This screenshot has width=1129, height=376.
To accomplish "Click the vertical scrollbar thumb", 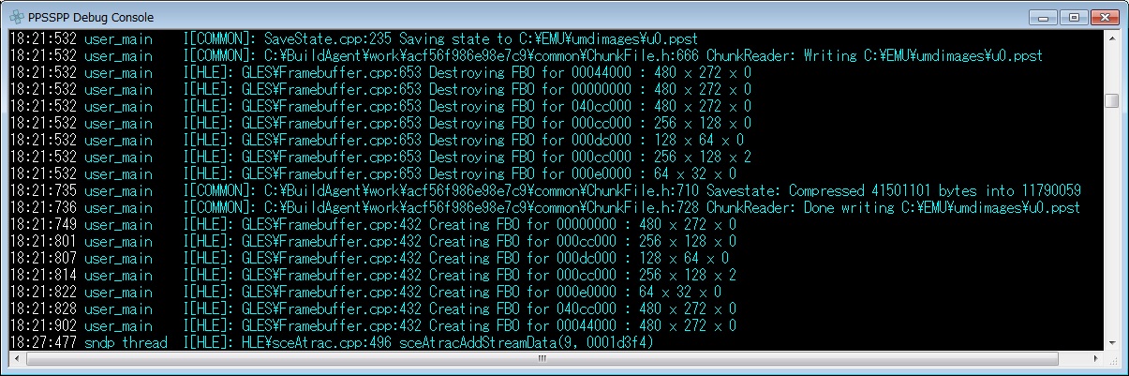I will point(1111,100).
